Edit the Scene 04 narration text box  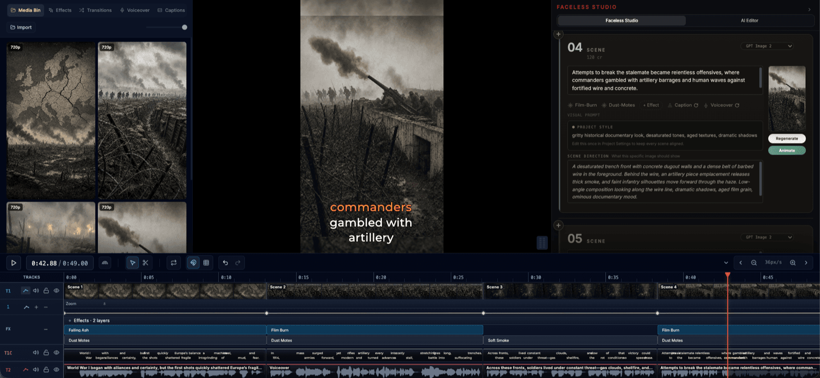click(664, 80)
